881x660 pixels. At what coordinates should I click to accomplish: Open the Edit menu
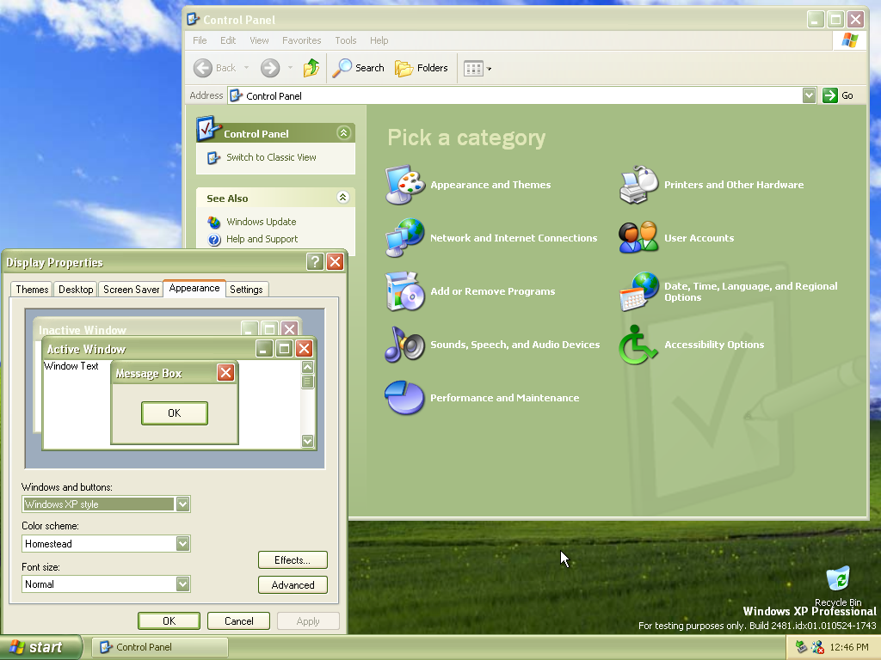point(227,40)
